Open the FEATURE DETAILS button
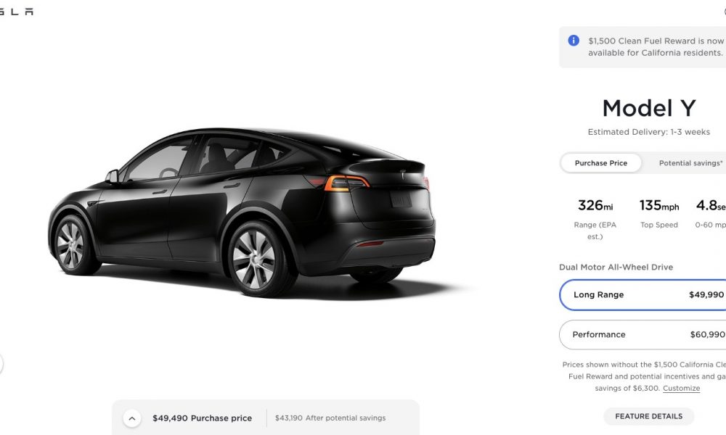 tap(648, 416)
